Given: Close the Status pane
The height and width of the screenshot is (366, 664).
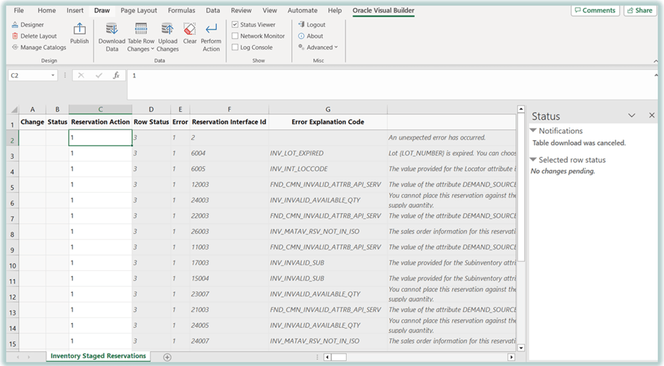Looking at the screenshot, I should 652,115.
